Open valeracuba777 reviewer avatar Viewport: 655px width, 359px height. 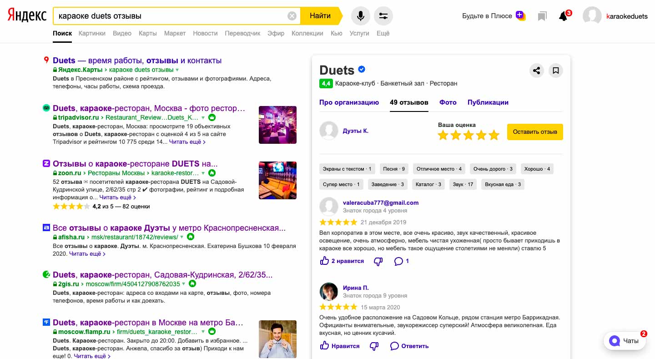point(328,207)
